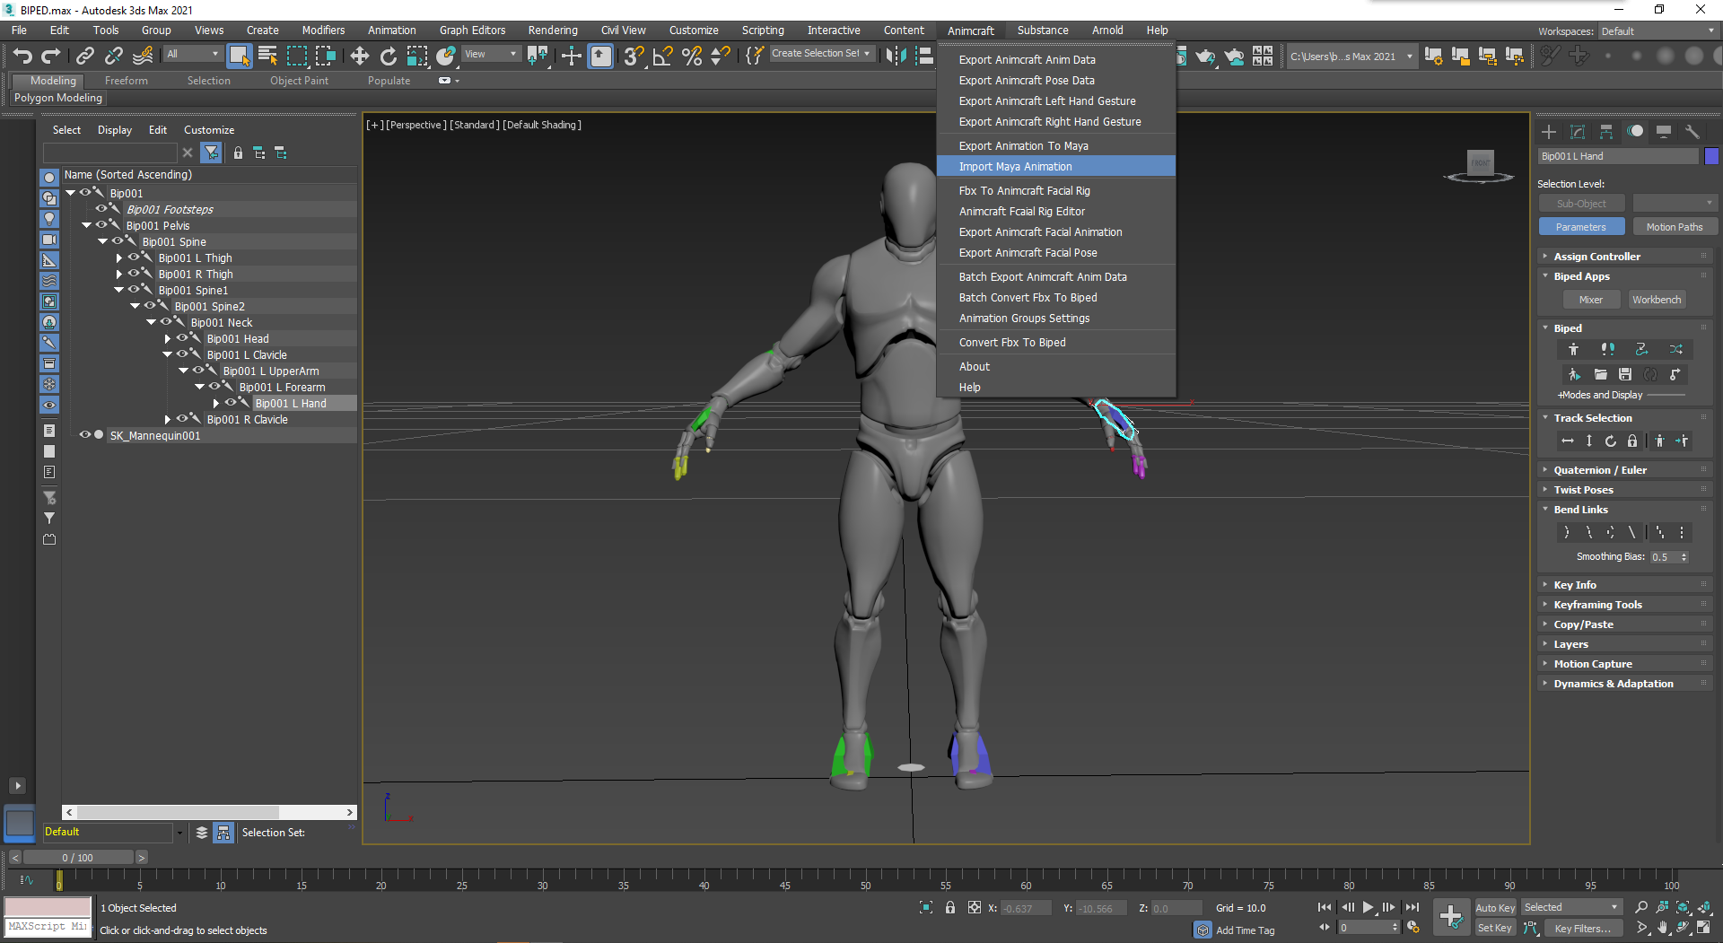1723x943 pixels.
Task: Click the Mixer button in Biped Apps
Action: click(1591, 300)
